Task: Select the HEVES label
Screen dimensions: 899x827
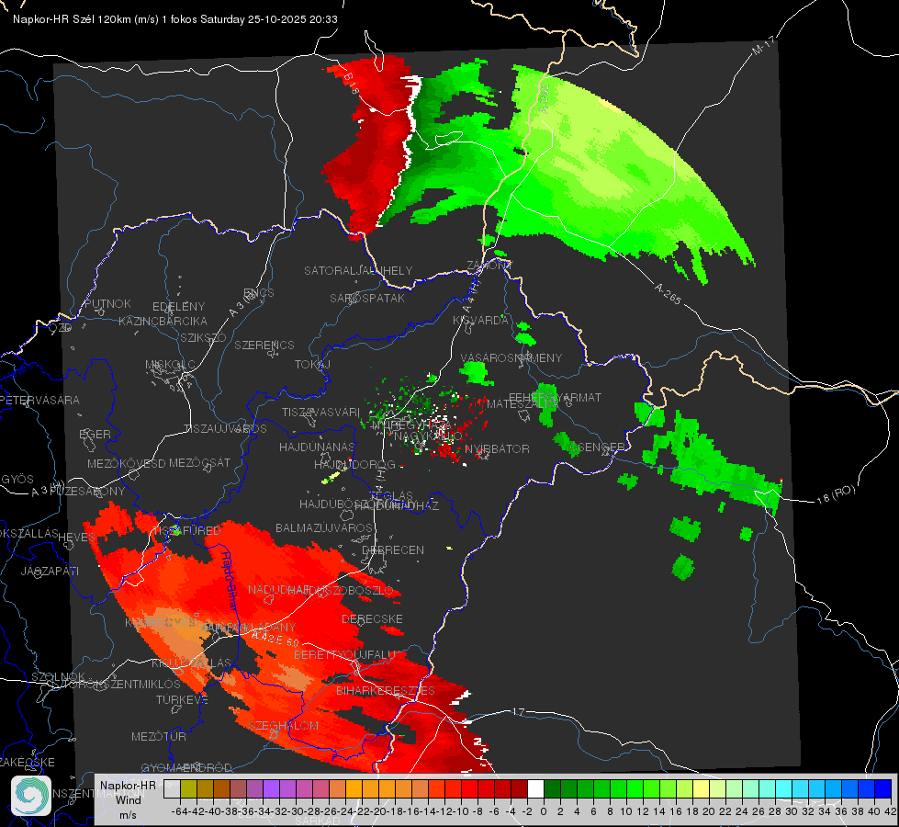Action: (77, 537)
